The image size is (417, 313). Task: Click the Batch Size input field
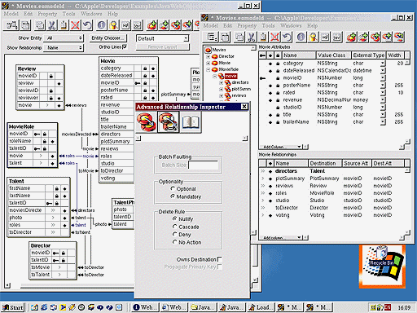203,165
